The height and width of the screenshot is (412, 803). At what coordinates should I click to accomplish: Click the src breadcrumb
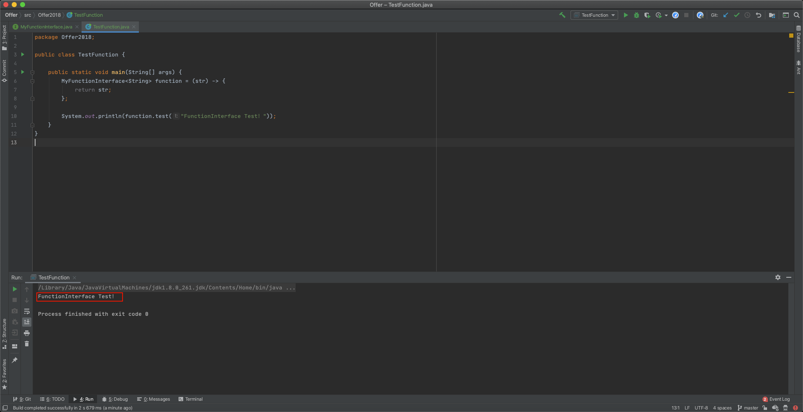point(28,15)
